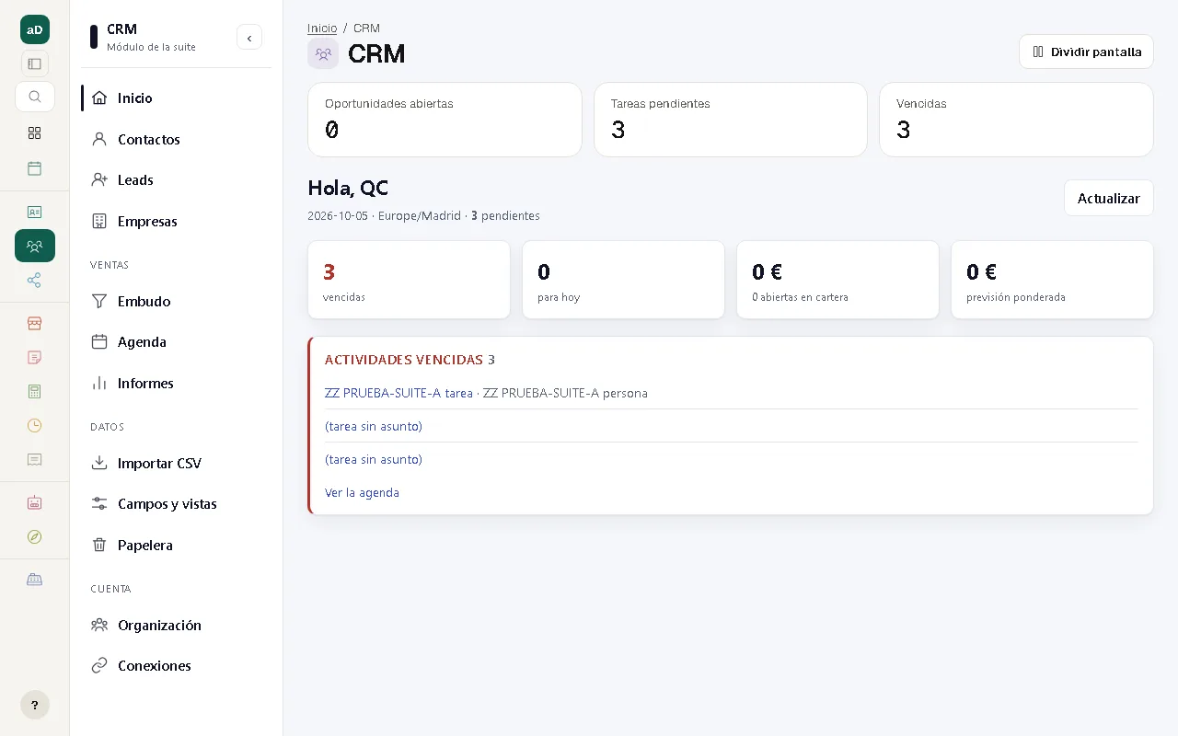Open Informes in the sidebar
1178x736 pixels.
pos(176,383)
